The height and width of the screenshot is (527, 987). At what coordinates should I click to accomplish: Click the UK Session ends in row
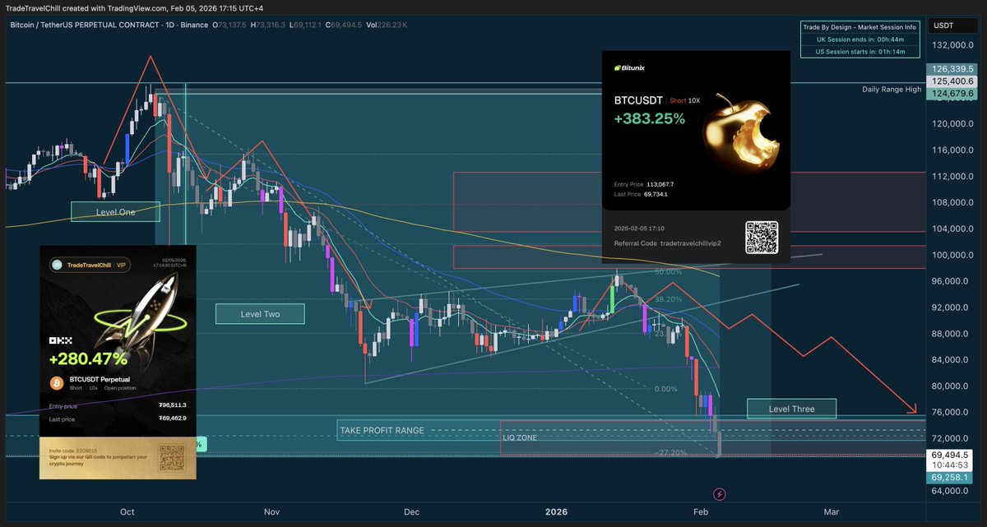(860, 39)
